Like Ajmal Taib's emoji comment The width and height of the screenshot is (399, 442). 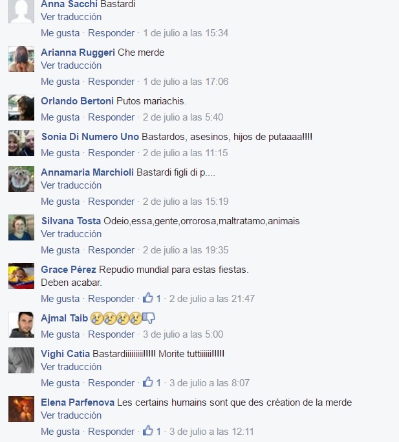coord(60,334)
